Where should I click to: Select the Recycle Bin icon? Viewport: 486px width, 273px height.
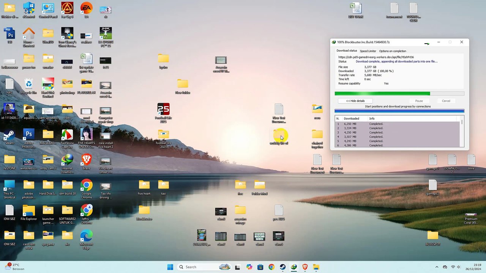[29, 86]
